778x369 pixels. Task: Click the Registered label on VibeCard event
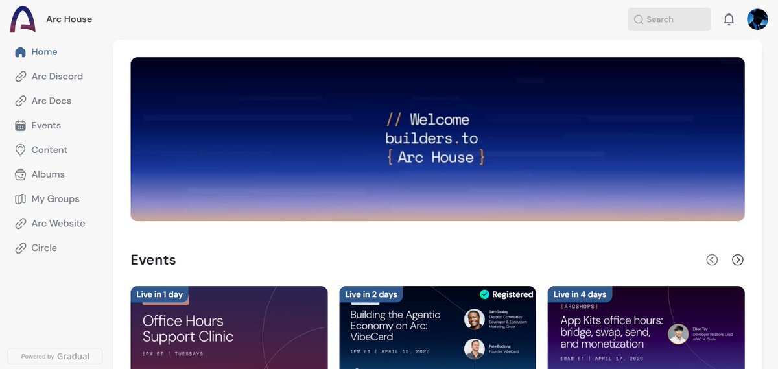pyautogui.click(x=512, y=294)
